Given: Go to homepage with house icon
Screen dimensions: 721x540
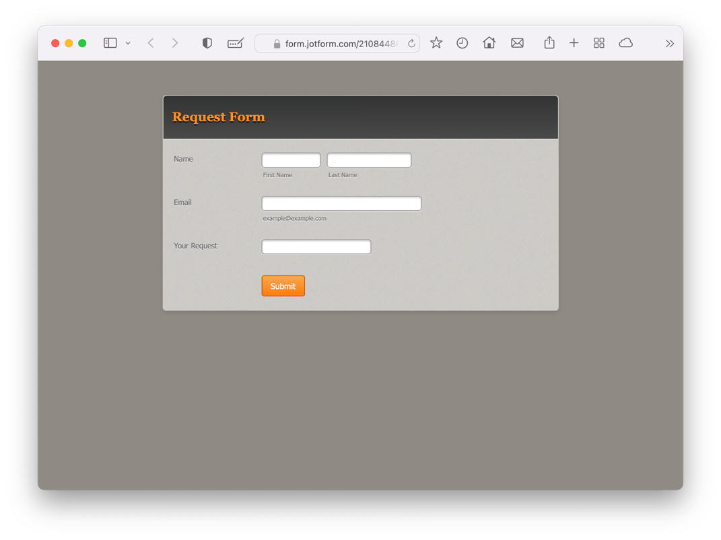Looking at the screenshot, I should click(489, 43).
